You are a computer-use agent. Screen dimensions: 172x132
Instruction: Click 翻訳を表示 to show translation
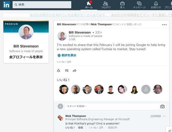pyautogui.click(x=67, y=55)
